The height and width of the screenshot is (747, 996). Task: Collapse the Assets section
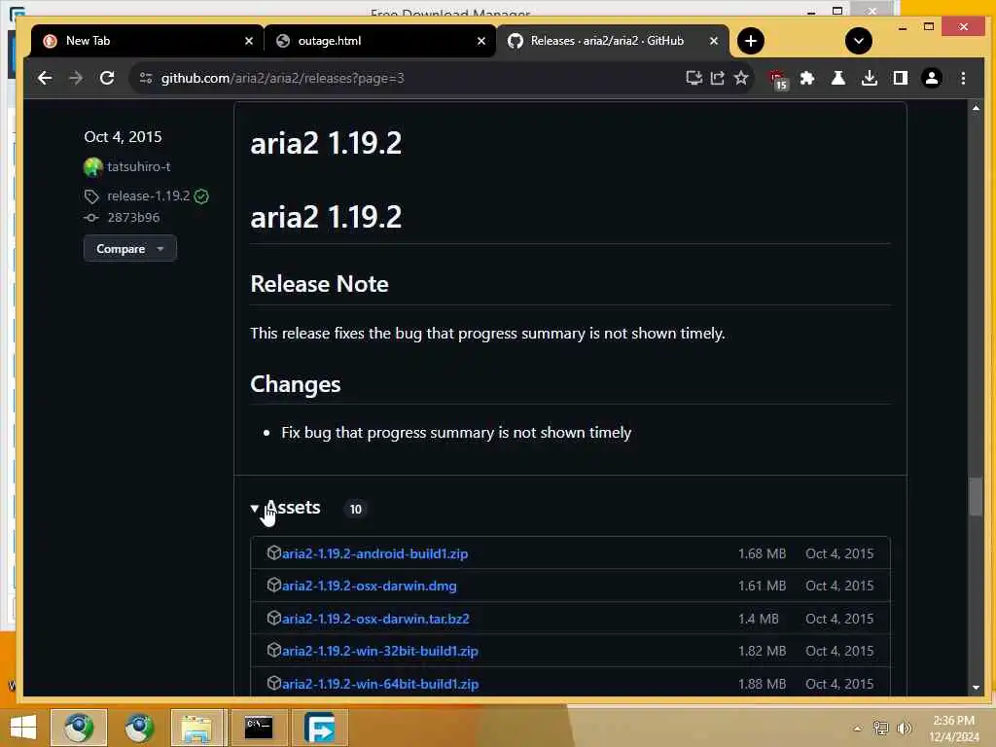[x=286, y=508]
